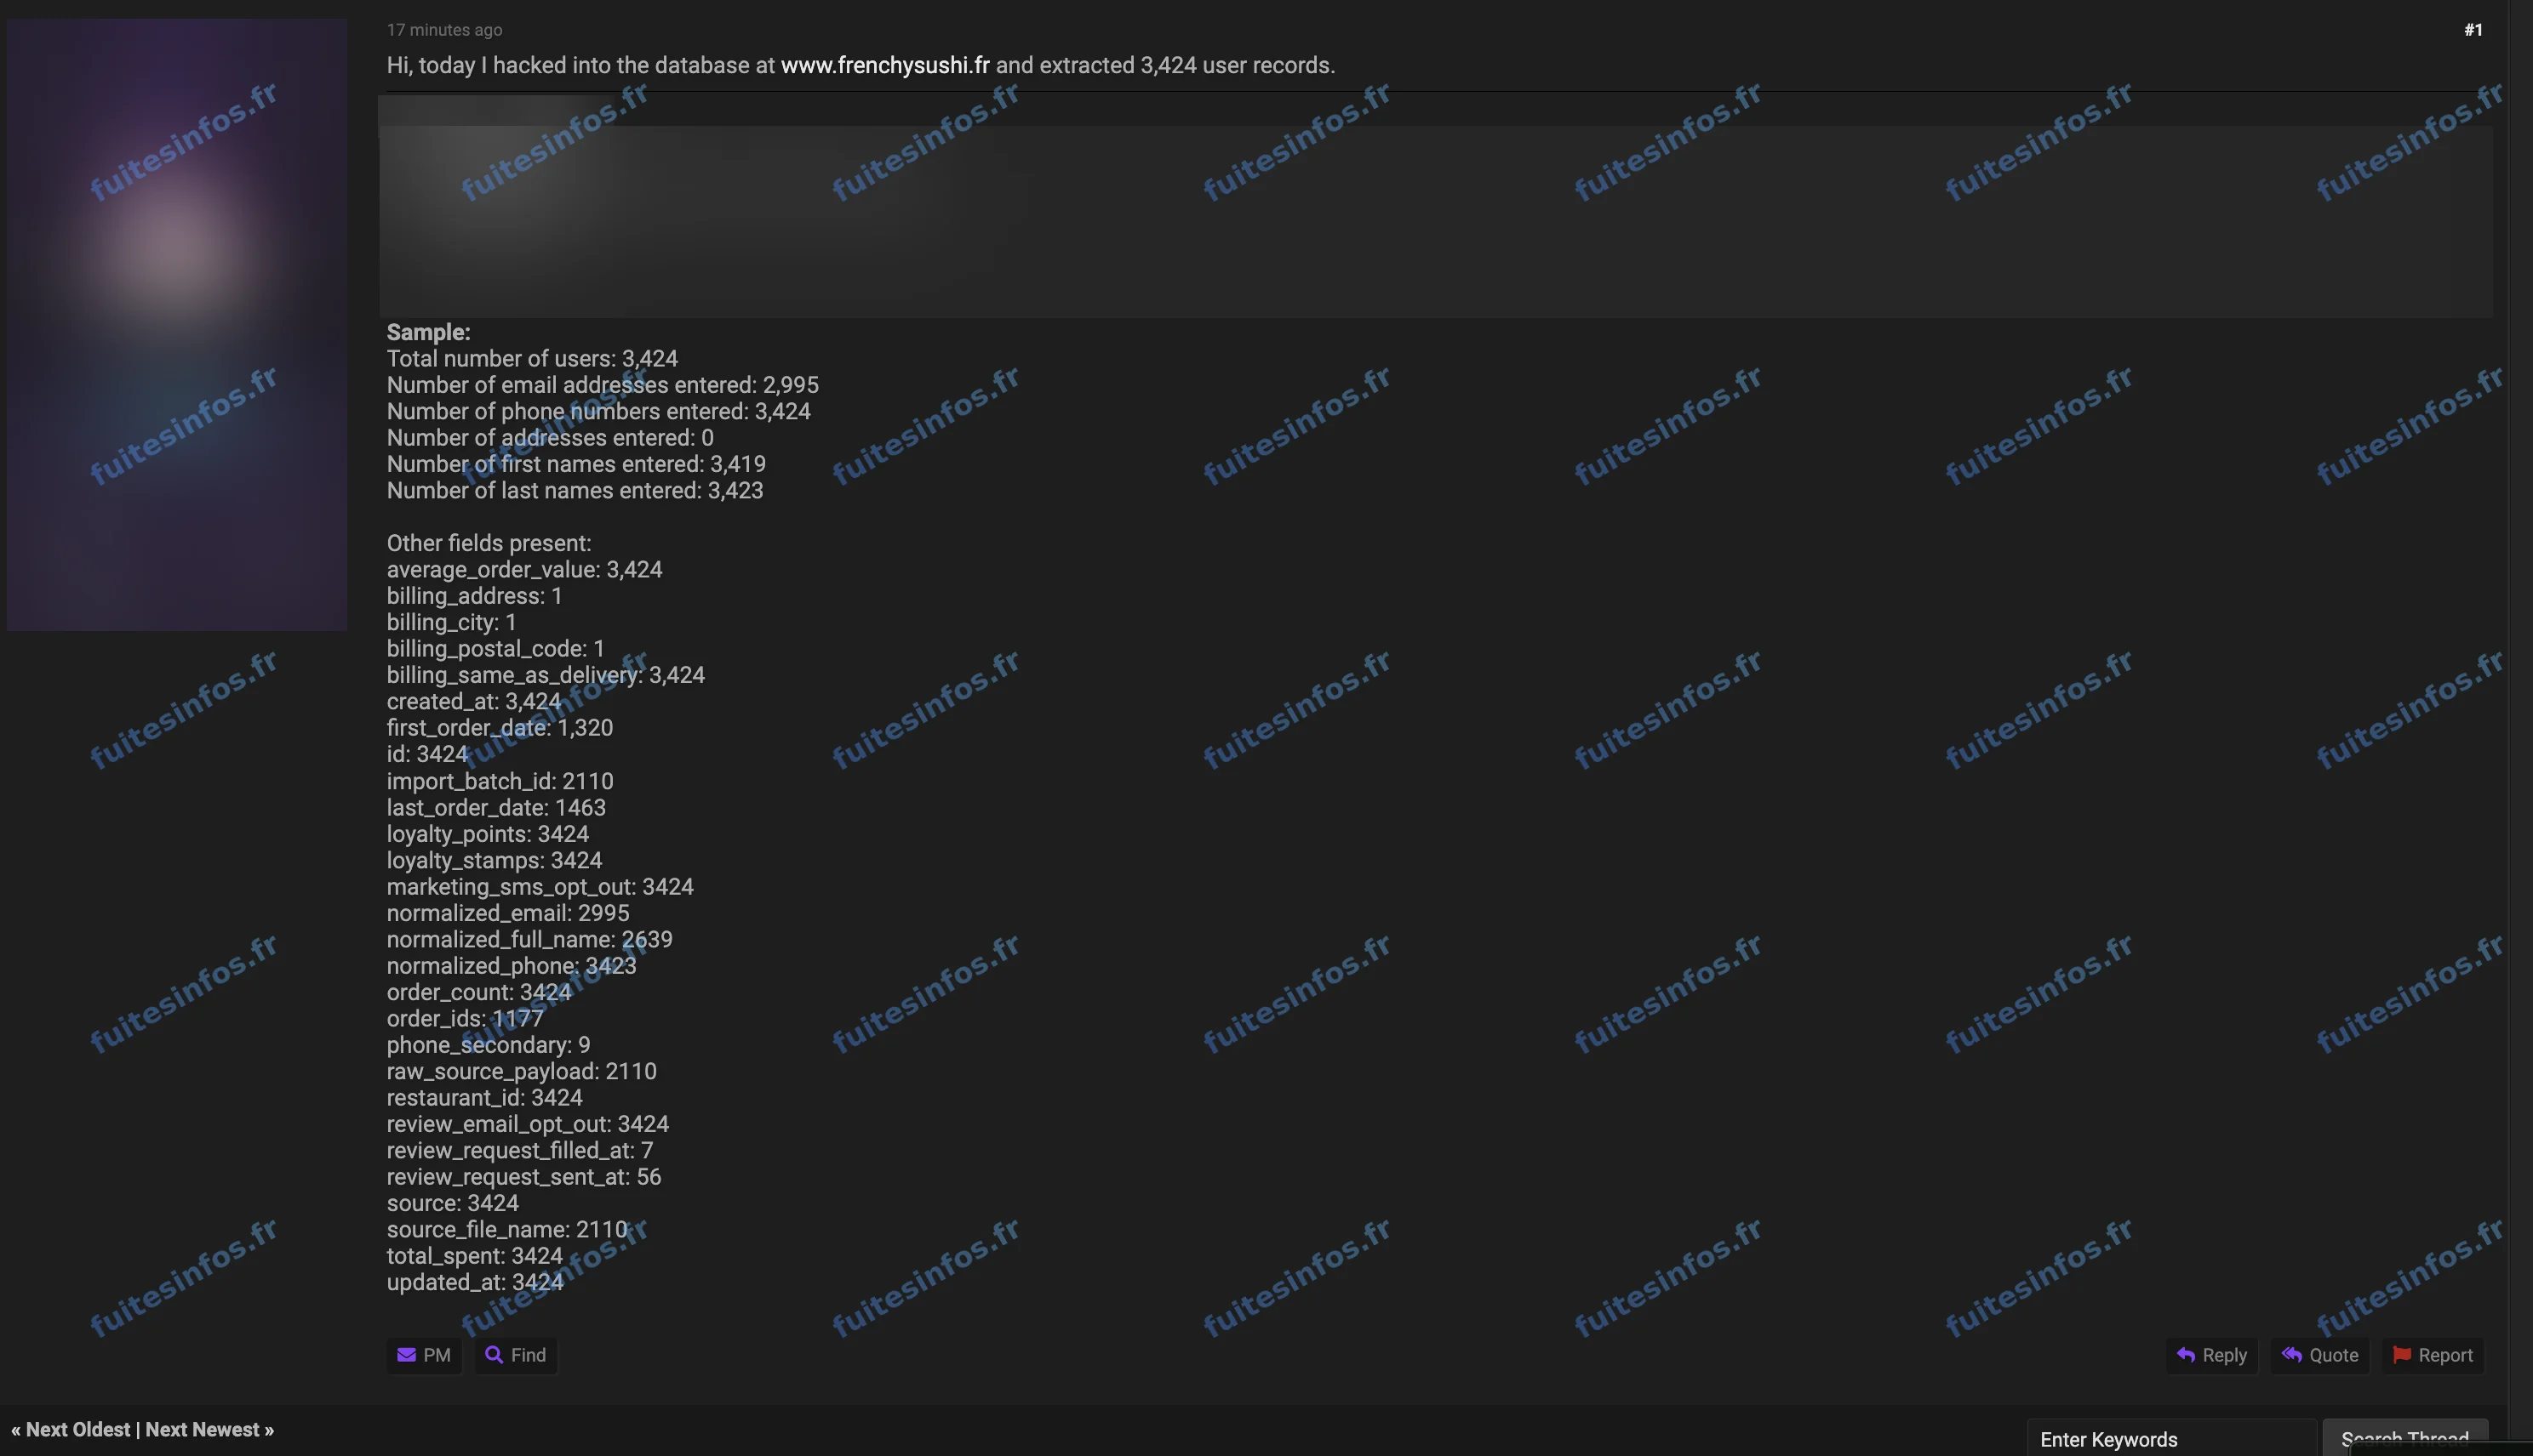Select 'billing_postal_code: 1' line
This screenshot has height=1456, width=2533.
[x=496, y=648]
